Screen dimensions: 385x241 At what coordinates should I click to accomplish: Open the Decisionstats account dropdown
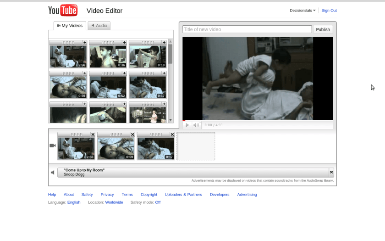(302, 11)
